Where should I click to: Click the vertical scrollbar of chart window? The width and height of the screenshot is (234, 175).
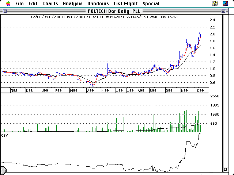pyautogui.click(x=226, y=91)
